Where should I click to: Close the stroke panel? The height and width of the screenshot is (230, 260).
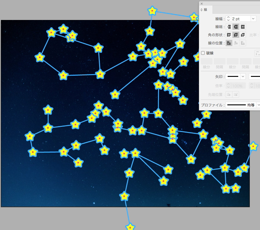click(x=202, y=4)
